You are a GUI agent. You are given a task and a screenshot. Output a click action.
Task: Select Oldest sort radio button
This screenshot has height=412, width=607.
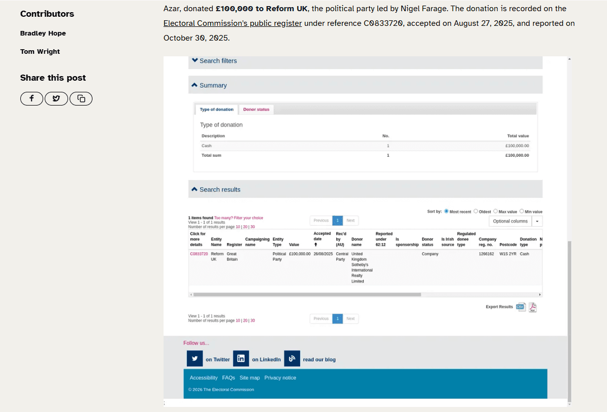pyautogui.click(x=476, y=211)
